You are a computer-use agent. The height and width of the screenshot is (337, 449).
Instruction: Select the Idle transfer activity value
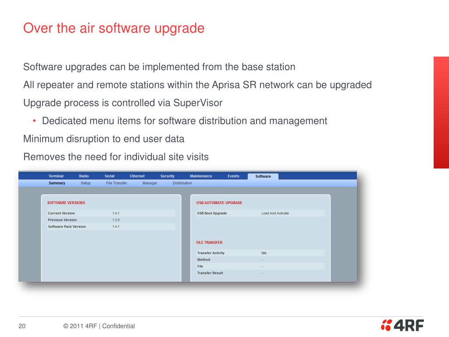(264, 253)
